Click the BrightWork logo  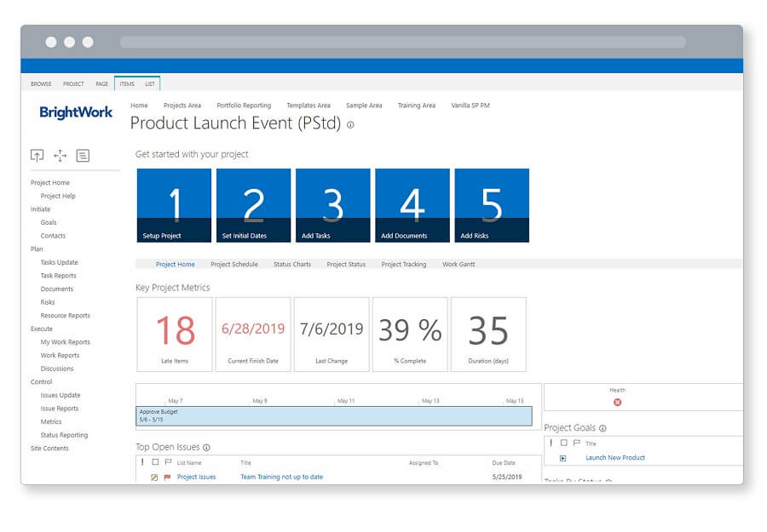tap(76, 112)
